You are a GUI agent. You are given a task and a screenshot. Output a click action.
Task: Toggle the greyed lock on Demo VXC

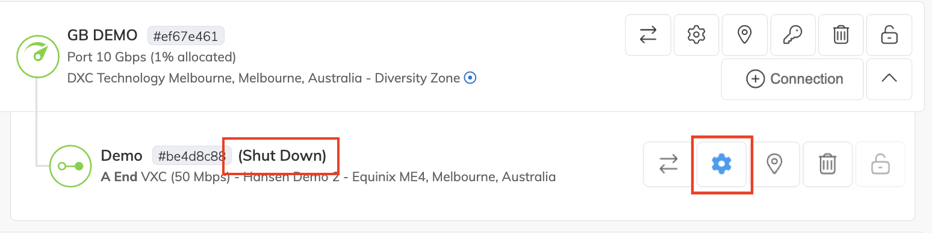[880, 164]
